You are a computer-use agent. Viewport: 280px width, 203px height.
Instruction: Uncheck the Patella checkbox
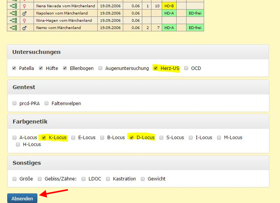pos(14,68)
